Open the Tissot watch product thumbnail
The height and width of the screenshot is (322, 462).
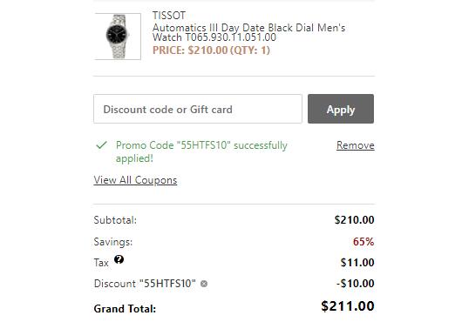[x=118, y=37]
